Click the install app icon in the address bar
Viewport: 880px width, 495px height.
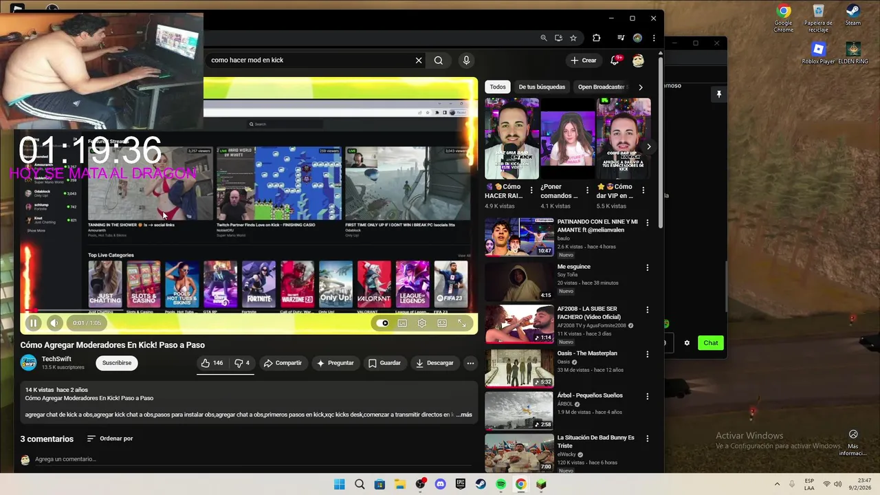coord(558,38)
